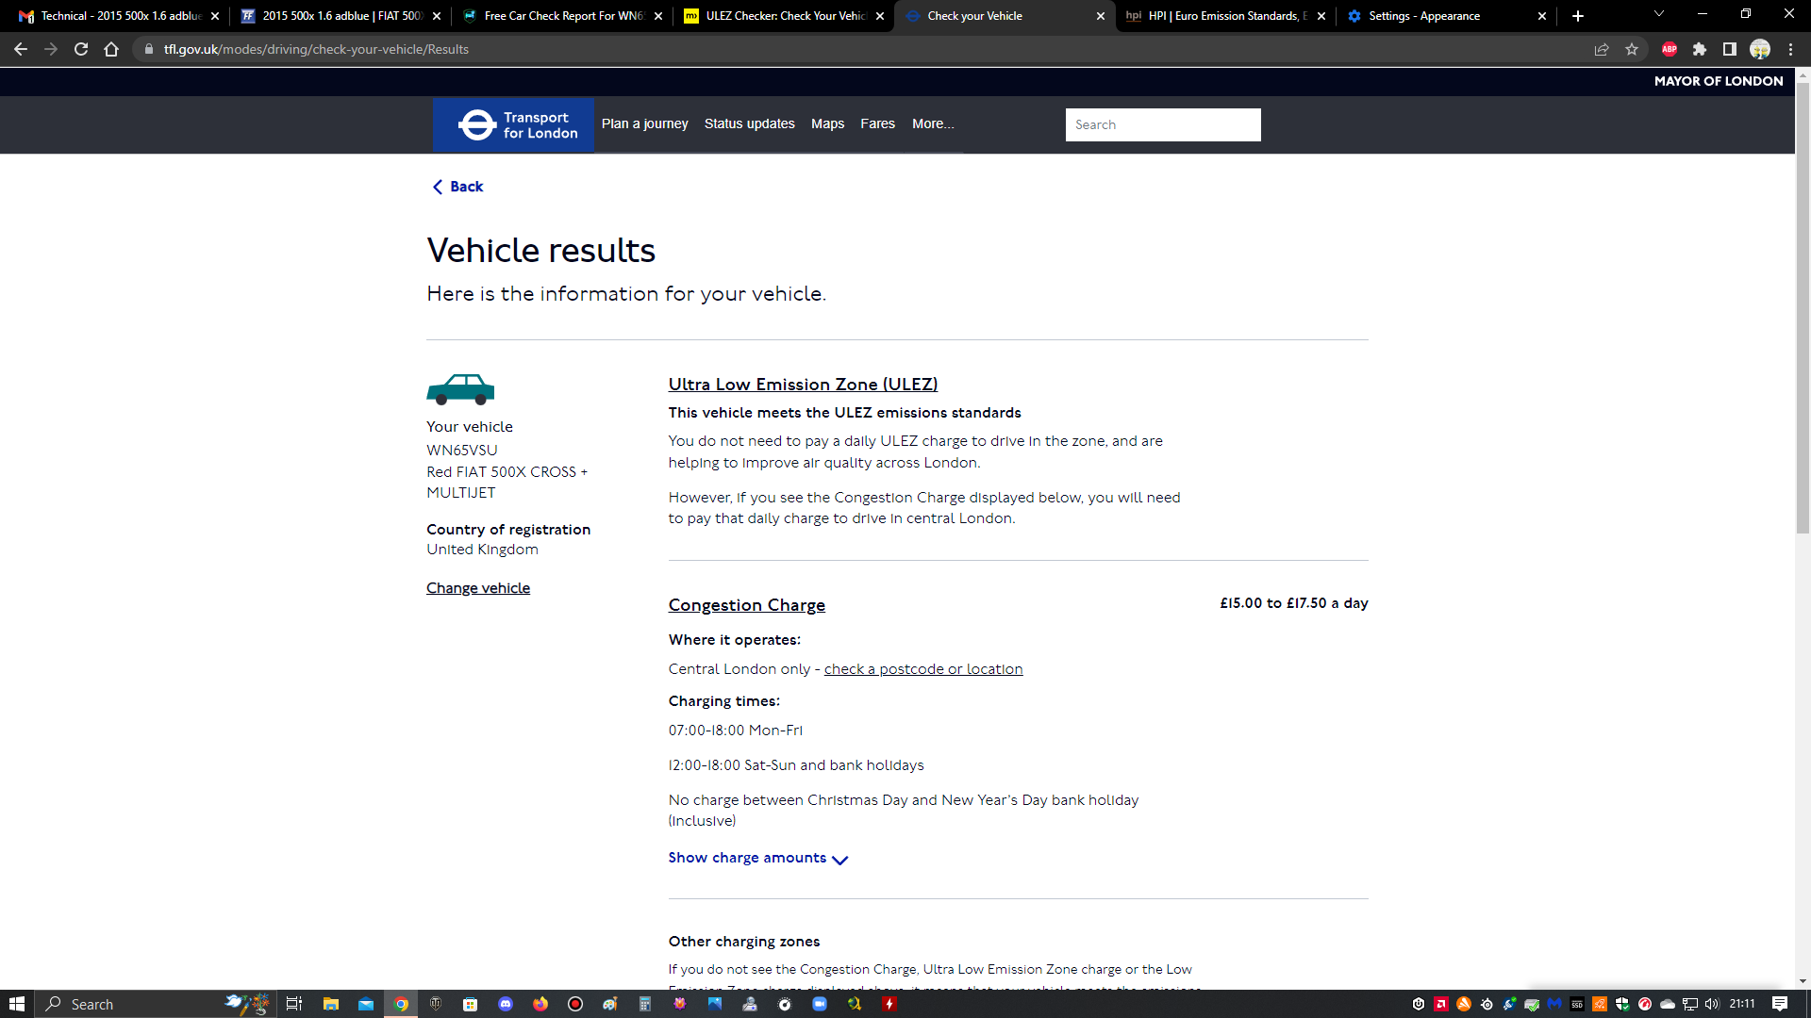Open Ultra Low Emission Zone (ULEZ) link

click(803, 385)
